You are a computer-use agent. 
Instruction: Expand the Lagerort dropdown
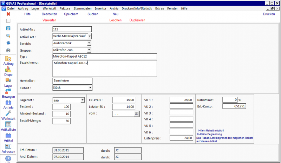(83, 100)
